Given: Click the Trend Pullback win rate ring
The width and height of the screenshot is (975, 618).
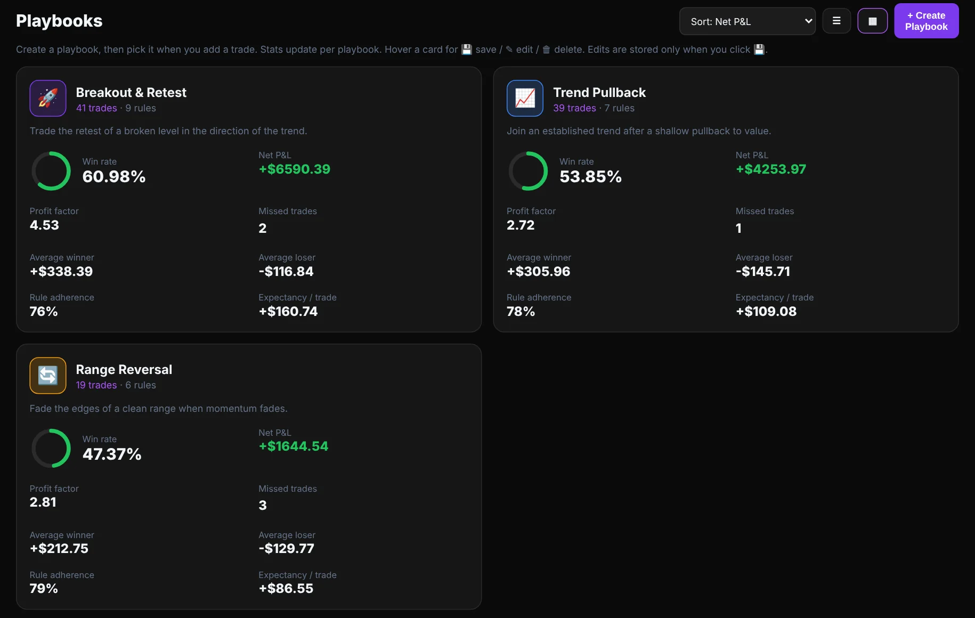Looking at the screenshot, I should click(x=528, y=171).
